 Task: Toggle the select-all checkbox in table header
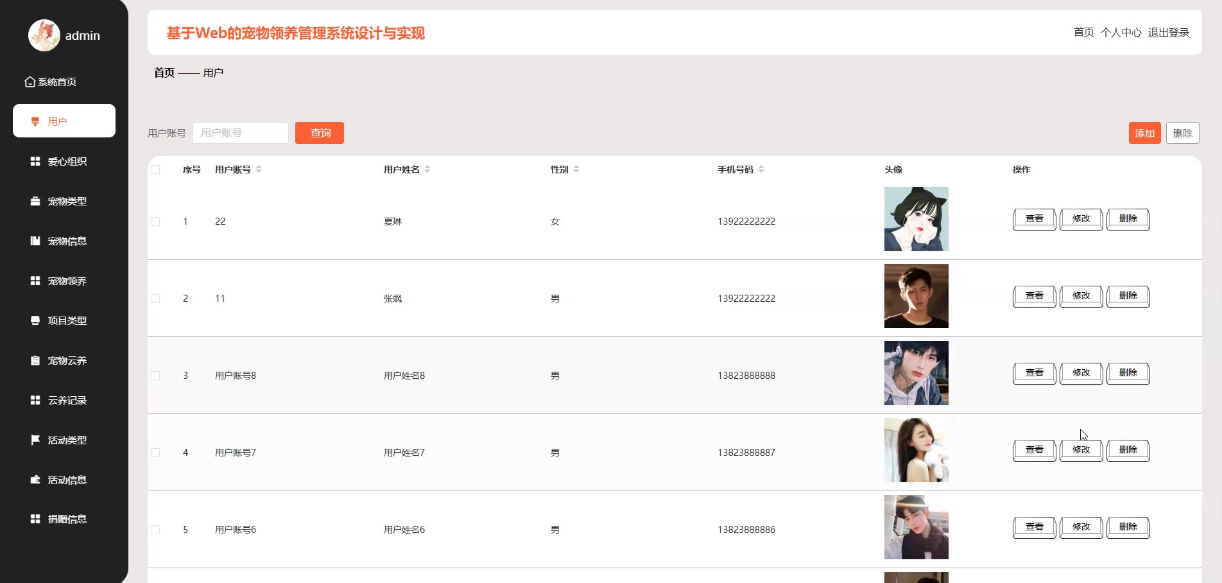click(155, 170)
